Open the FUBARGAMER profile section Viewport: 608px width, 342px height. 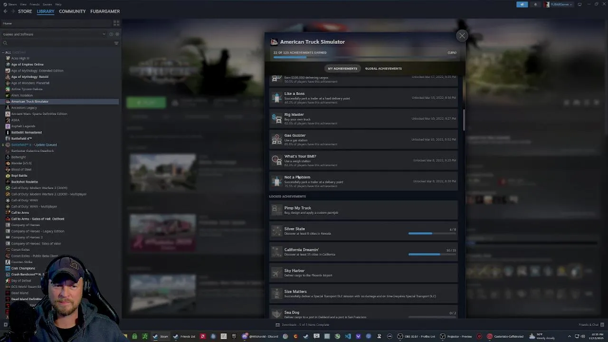point(105,11)
